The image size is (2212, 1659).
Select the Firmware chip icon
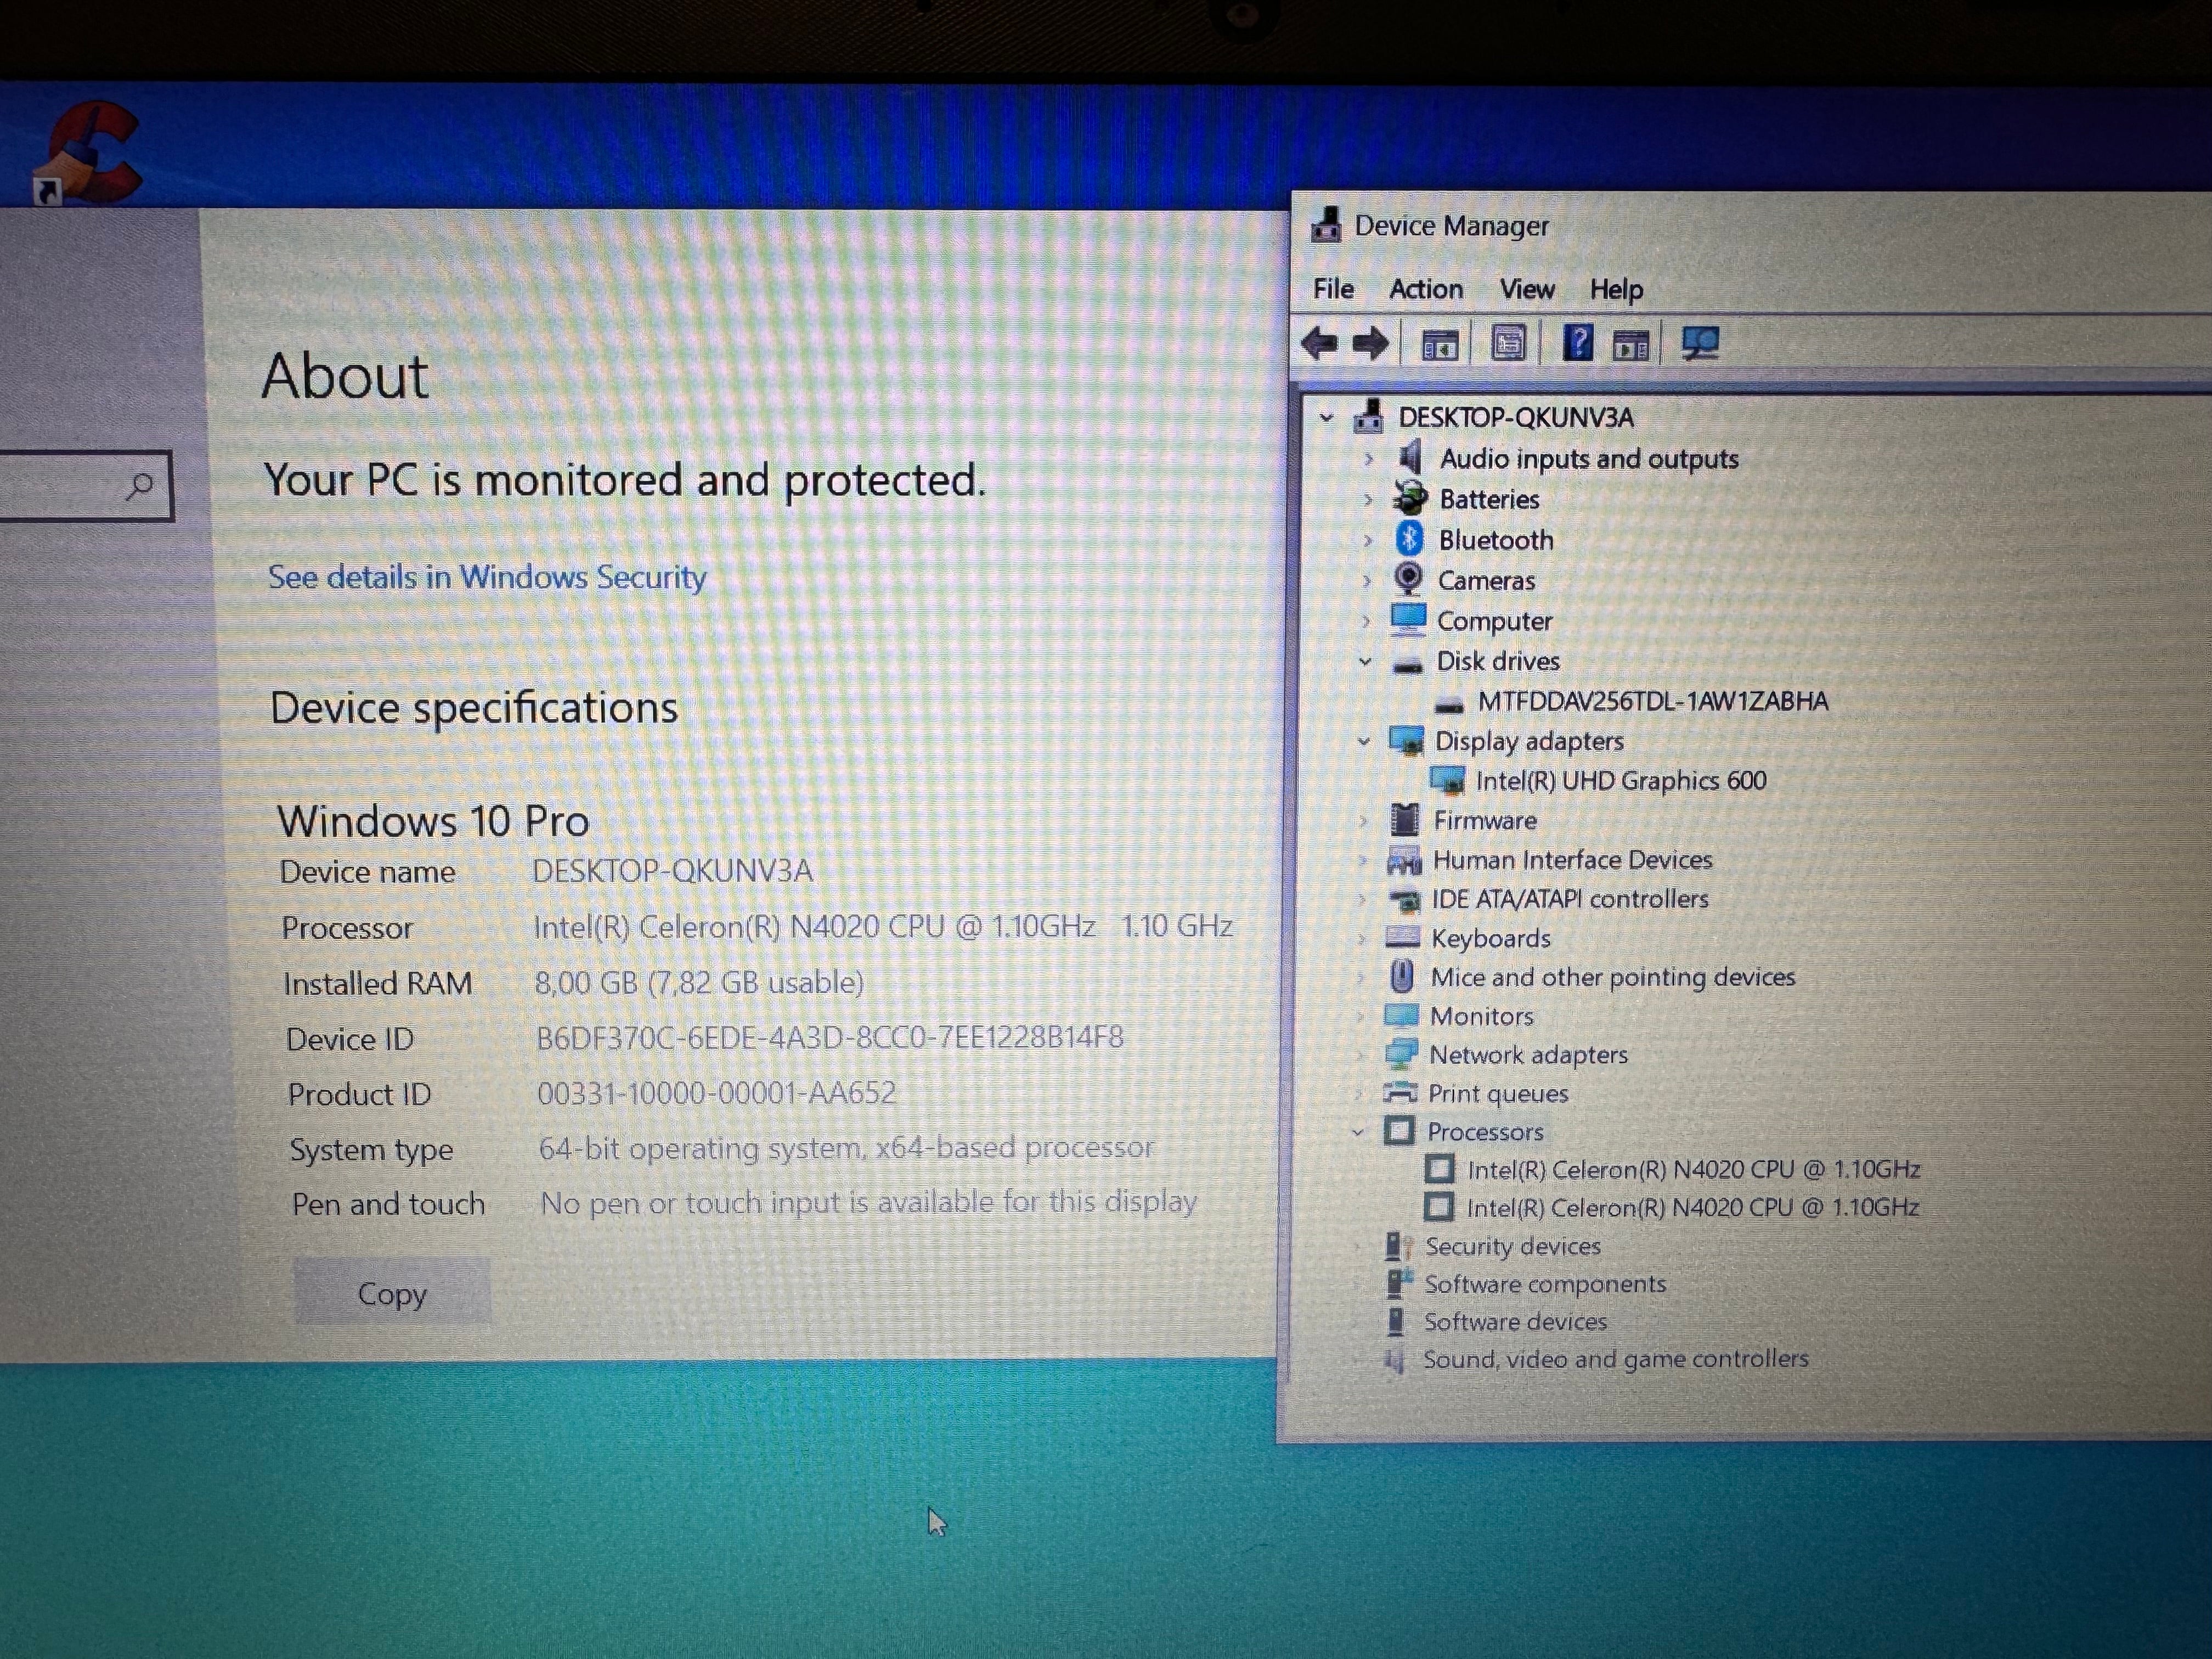[x=1405, y=820]
